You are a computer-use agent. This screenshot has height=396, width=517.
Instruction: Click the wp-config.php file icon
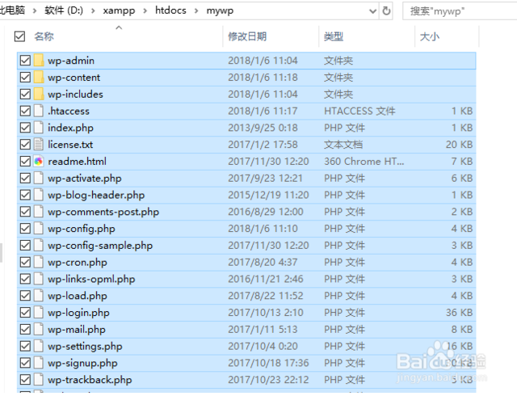coord(39,229)
